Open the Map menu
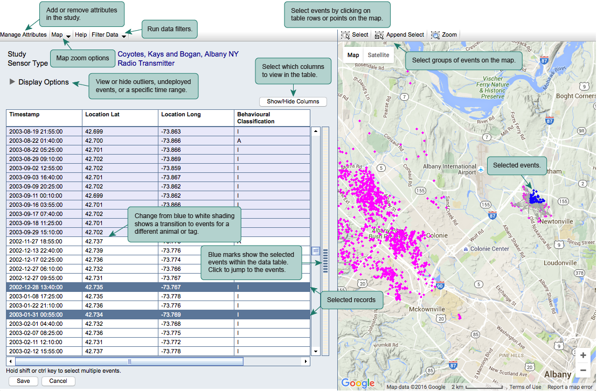This screenshot has width=597, height=391. [57, 34]
